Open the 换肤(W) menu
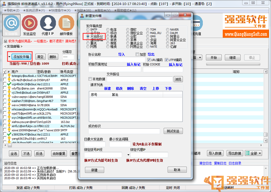The height and width of the screenshot is (192, 271). pyautogui.click(x=83, y=10)
